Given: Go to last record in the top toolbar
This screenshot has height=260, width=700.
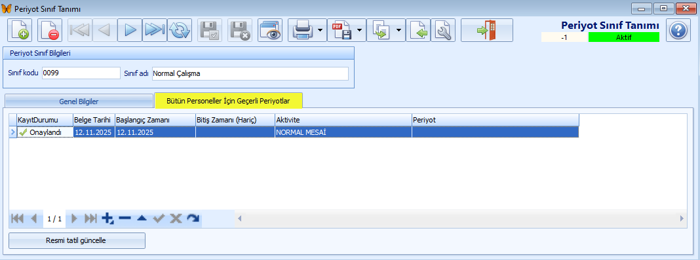Looking at the screenshot, I should [155, 30].
